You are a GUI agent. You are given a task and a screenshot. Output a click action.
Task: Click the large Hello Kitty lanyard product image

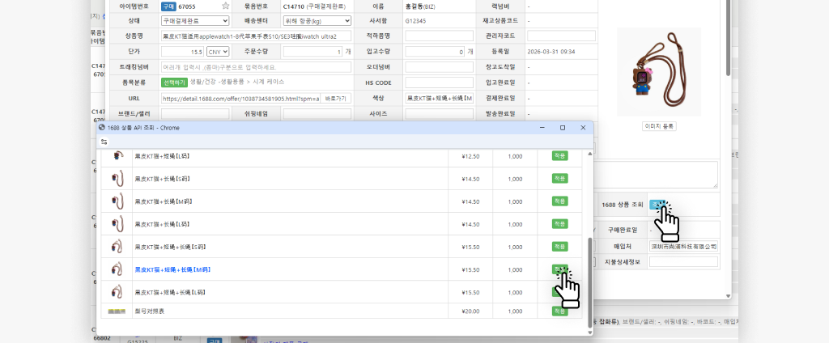click(x=659, y=72)
